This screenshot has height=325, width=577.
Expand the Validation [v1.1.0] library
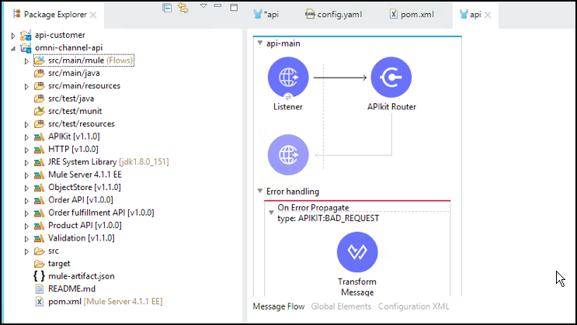click(x=26, y=239)
